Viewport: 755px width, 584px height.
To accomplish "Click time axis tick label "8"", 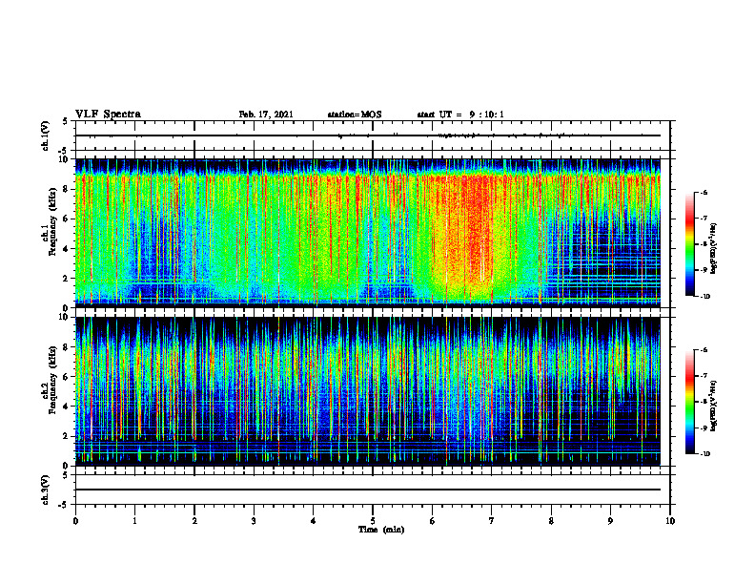I will [x=551, y=521].
